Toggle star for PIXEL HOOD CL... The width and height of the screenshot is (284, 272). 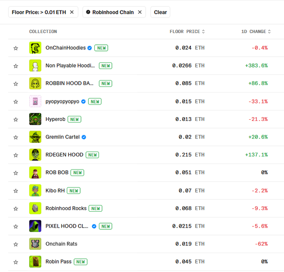[16, 226]
